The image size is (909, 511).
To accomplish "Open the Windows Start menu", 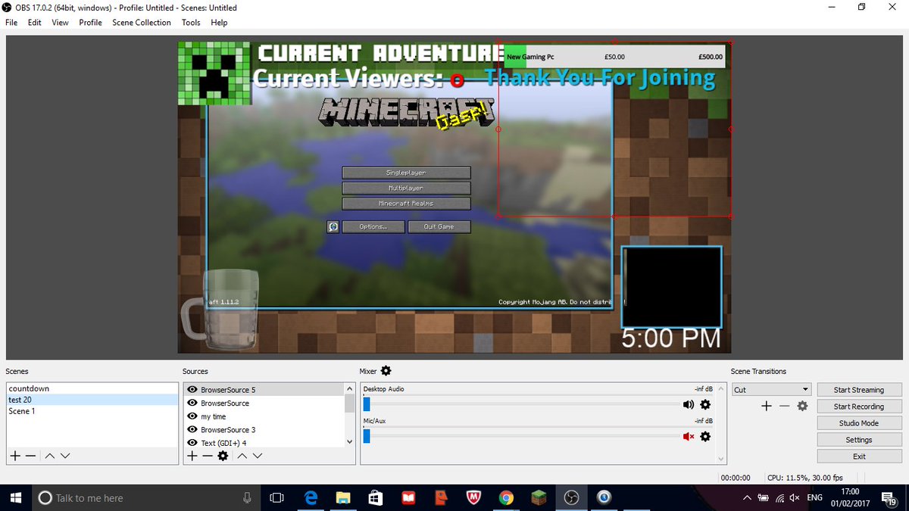I will [x=15, y=497].
